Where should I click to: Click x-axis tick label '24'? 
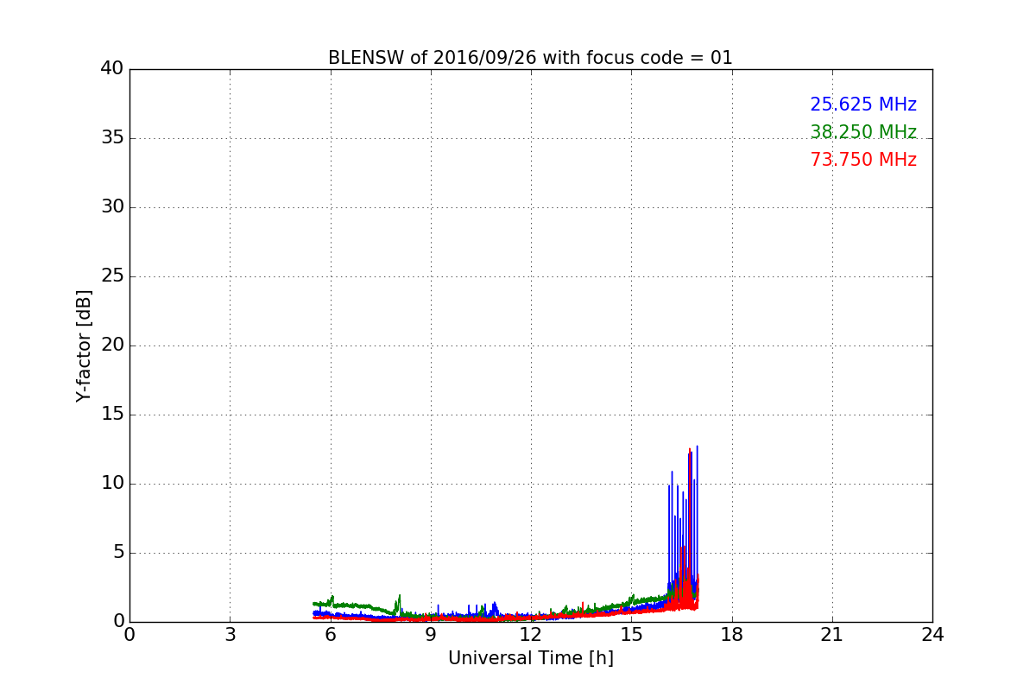point(932,635)
